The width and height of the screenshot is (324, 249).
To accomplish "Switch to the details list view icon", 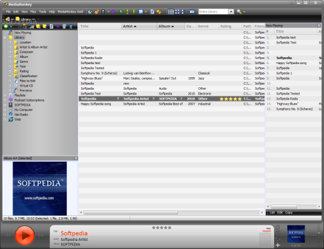I will point(171,12).
